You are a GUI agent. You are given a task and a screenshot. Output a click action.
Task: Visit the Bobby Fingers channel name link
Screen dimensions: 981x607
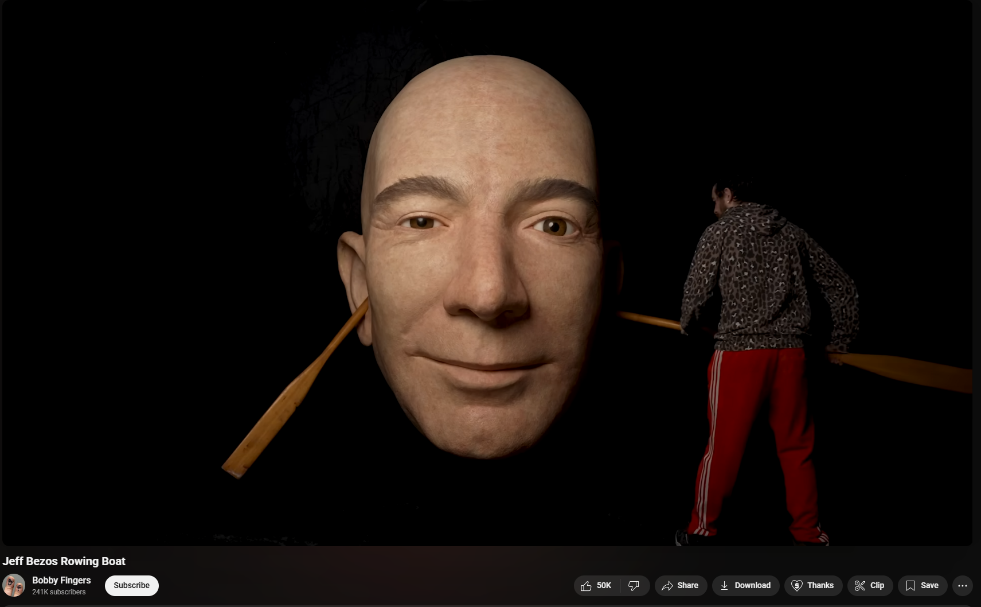61,580
